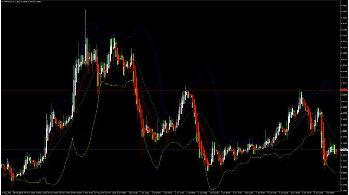Click the last candlestick at the chart's right edge
The width and height of the screenshot is (349, 195).
pyautogui.click(x=336, y=152)
